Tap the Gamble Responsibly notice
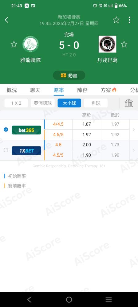 point(69,166)
